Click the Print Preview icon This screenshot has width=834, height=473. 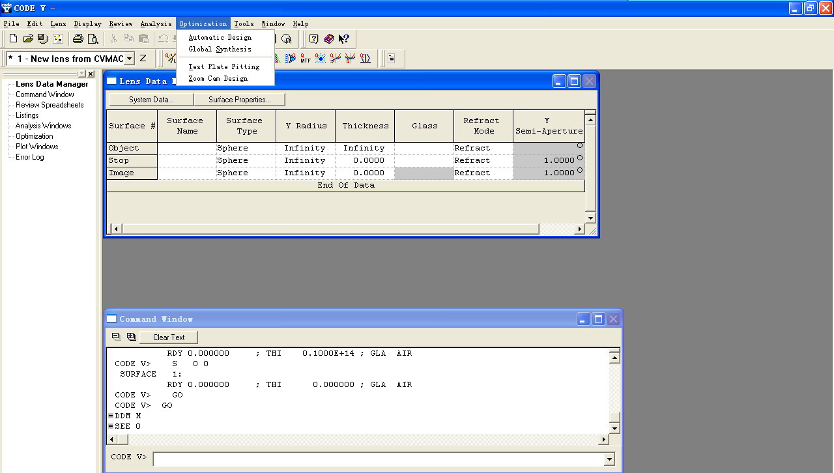click(93, 39)
